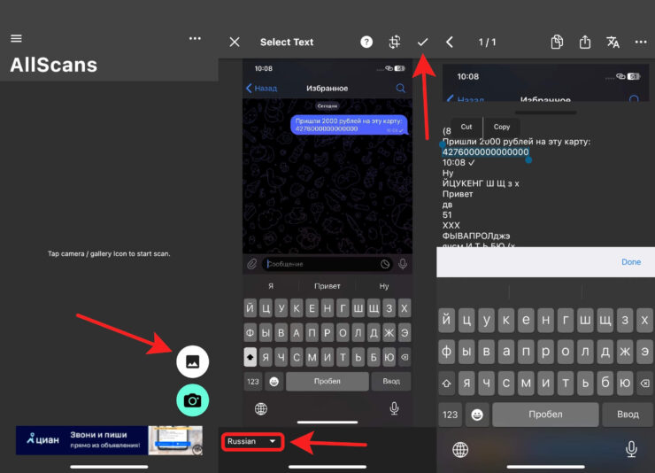The width and height of the screenshot is (655, 473).
Task: Tap the green camera scan button
Action: (193, 400)
